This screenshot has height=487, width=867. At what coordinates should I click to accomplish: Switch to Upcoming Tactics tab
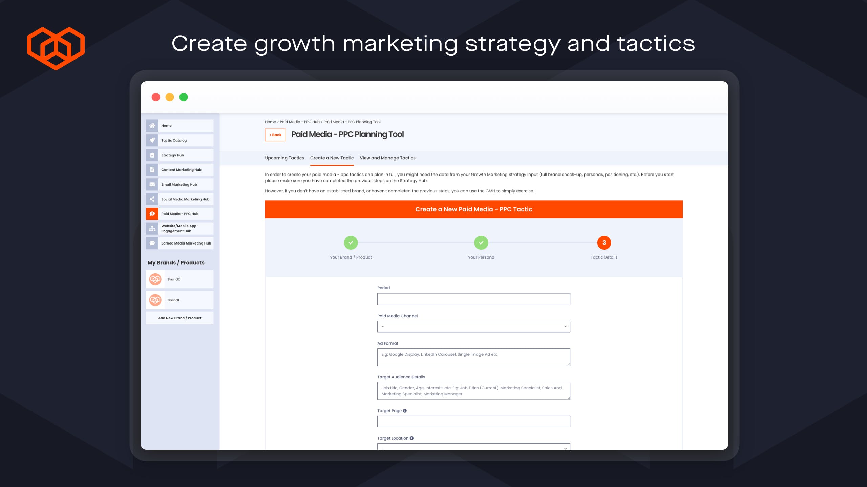coord(284,158)
